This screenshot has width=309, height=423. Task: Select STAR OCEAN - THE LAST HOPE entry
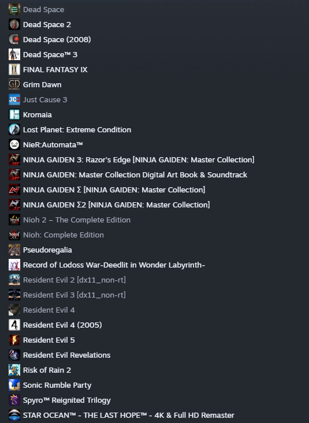click(129, 415)
